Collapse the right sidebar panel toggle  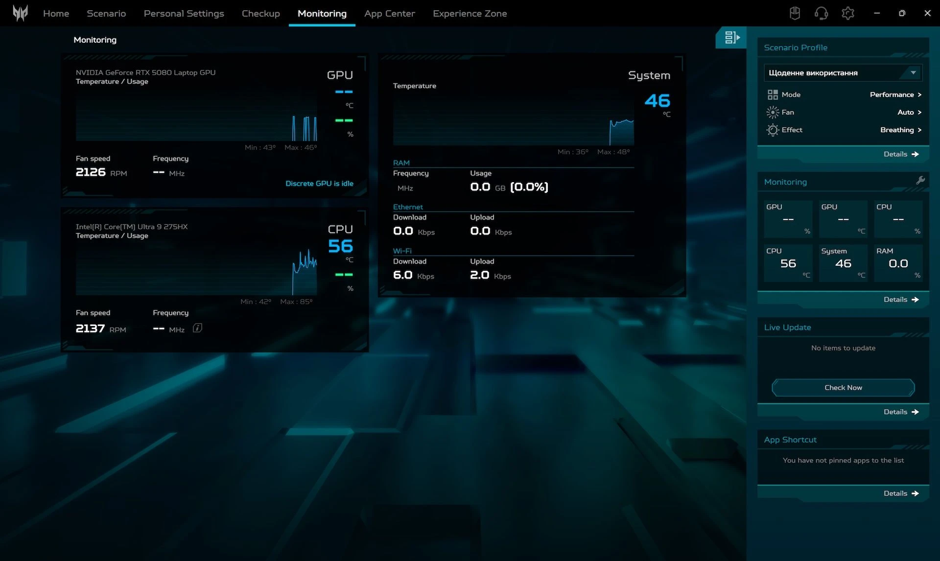tap(732, 37)
